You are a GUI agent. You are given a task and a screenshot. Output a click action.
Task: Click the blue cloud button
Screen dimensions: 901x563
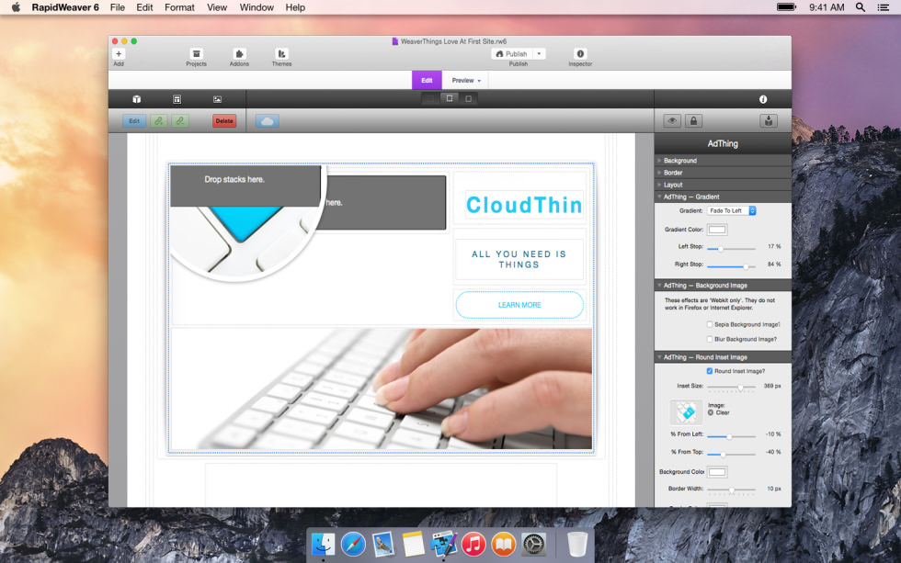point(268,121)
